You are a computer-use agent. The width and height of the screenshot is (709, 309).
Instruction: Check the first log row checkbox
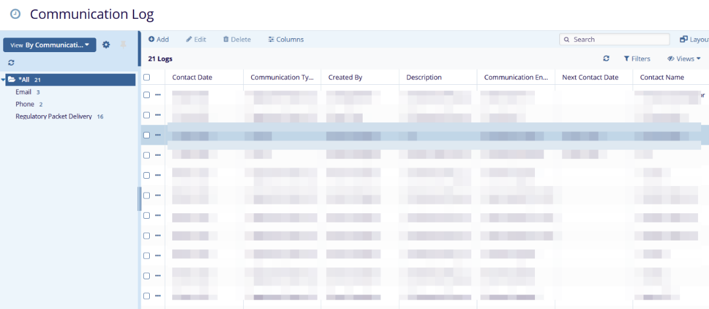click(146, 95)
